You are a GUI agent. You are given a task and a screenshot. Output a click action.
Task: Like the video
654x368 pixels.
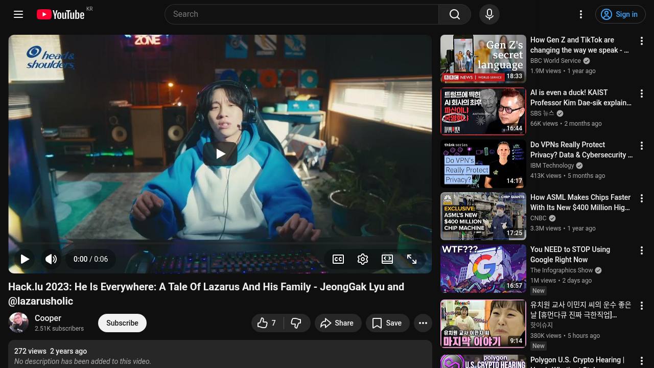(x=267, y=323)
